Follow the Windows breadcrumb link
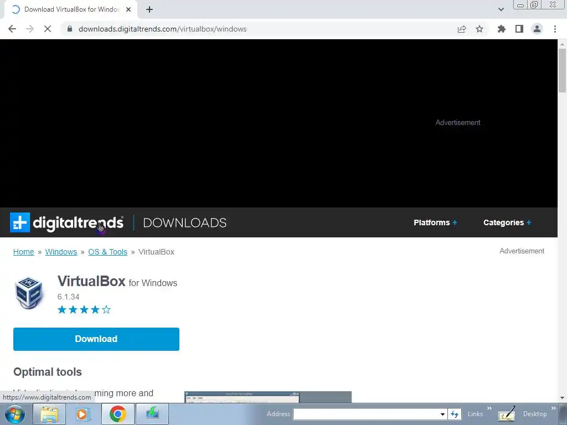 [61, 252]
